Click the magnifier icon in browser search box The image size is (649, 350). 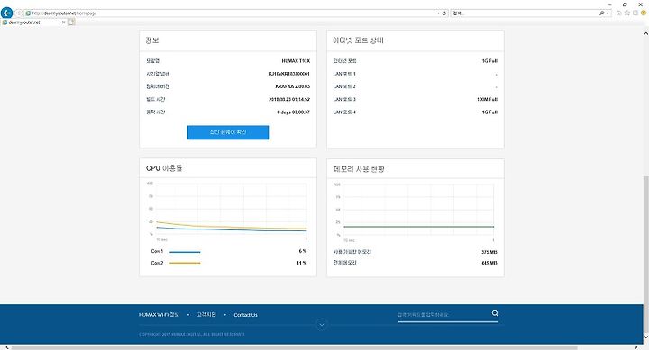(602, 13)
